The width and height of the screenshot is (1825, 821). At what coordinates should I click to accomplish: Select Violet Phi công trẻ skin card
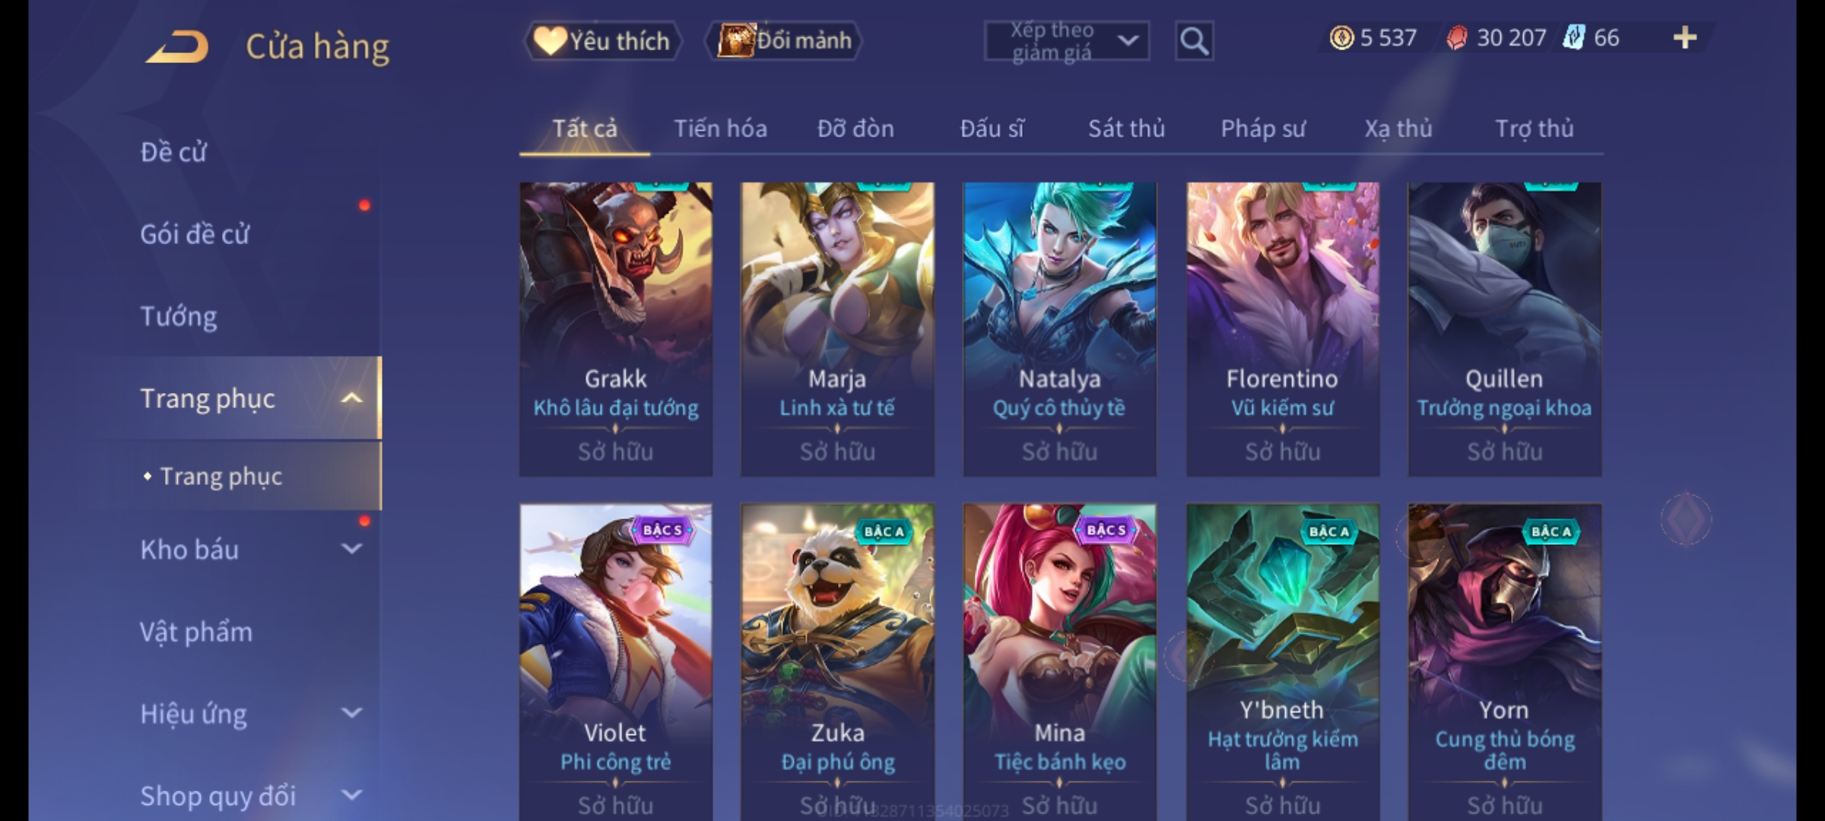615,662
